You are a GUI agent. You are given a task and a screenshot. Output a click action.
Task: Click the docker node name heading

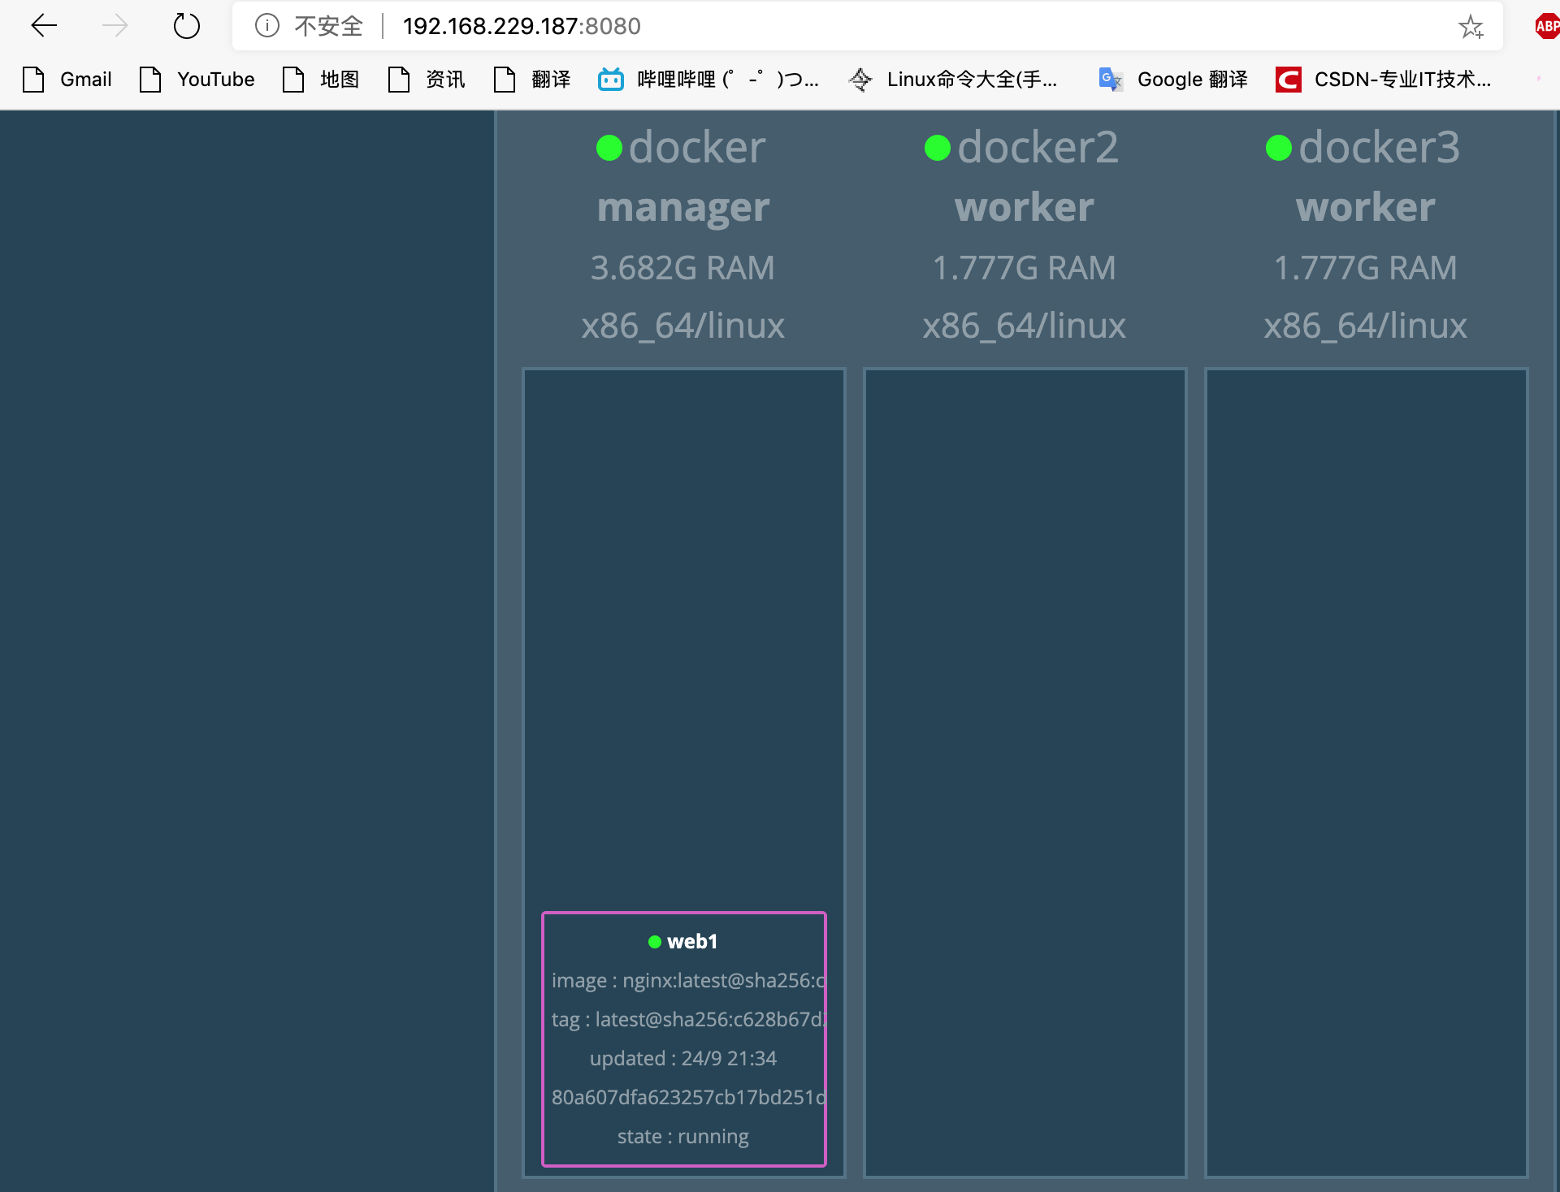(697, 147)
